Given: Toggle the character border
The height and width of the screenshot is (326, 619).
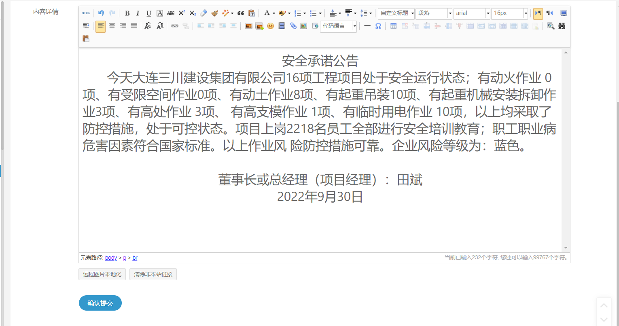Looking at the screenshot, I should [x=160, y=13].
